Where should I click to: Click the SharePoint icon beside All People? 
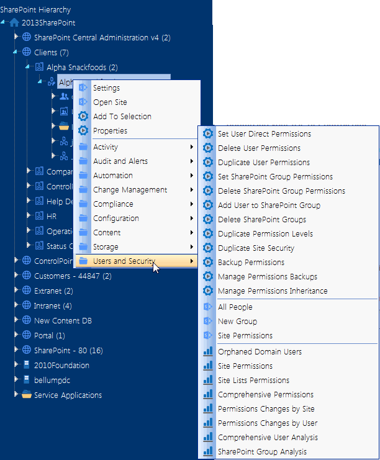pyautogui.click(x=208, y=307)
